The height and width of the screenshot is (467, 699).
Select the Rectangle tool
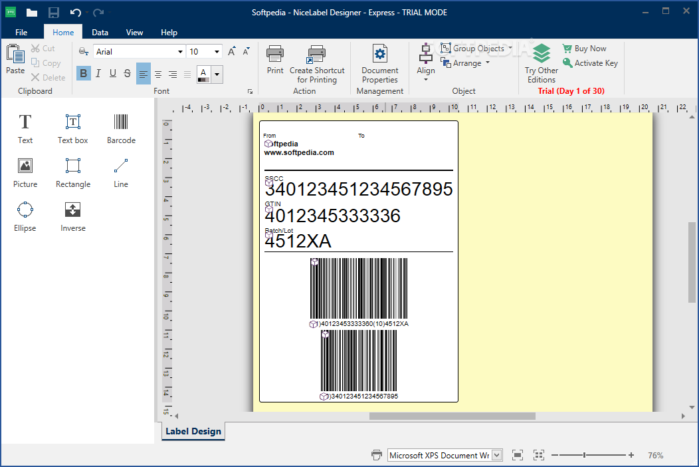pos(72,173)
